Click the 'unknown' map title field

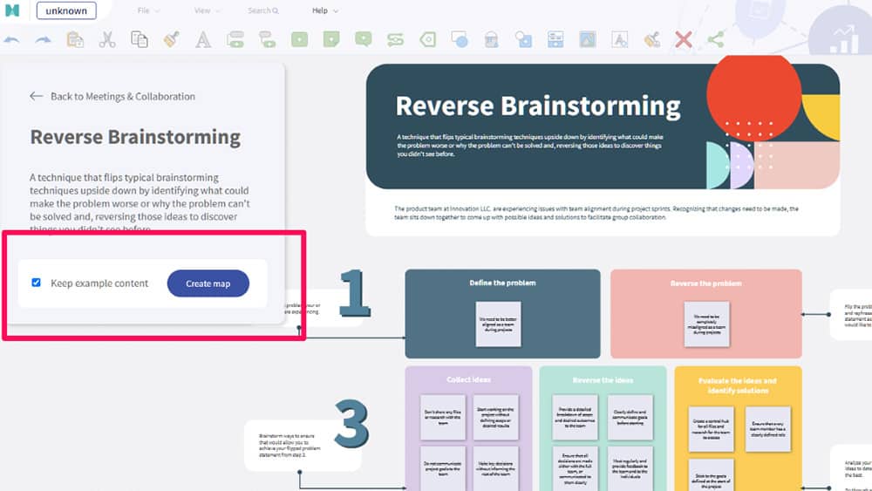(66, 10)
